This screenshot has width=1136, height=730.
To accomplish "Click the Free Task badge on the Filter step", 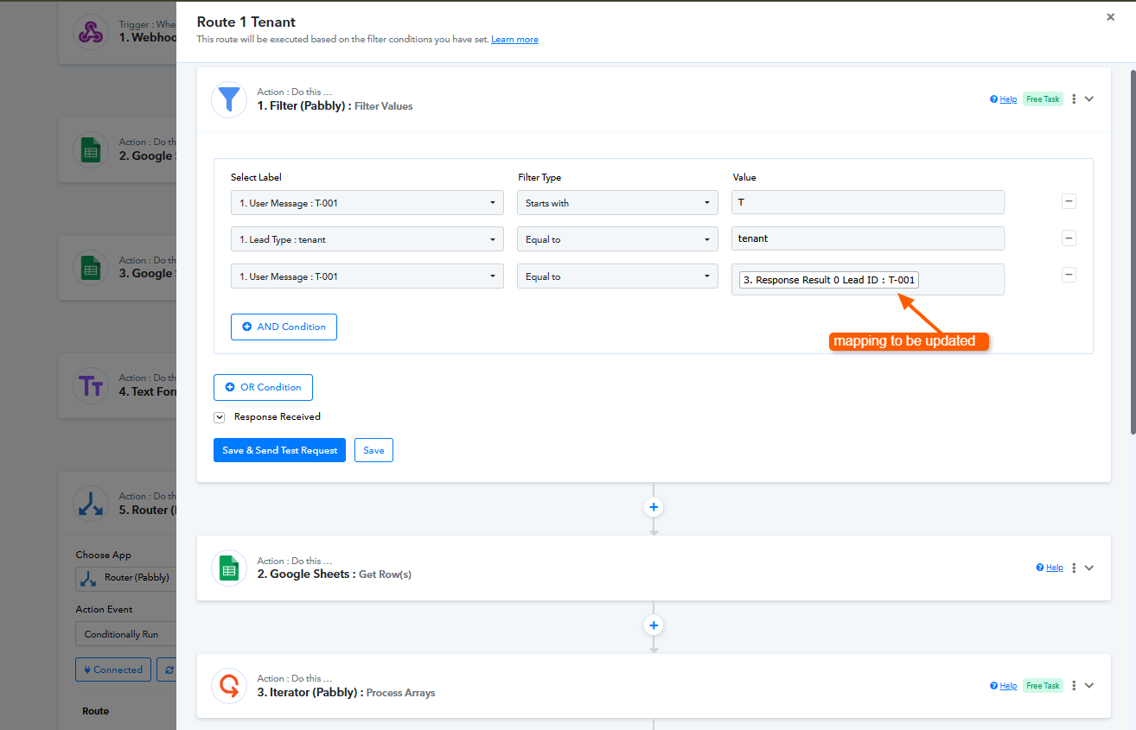I will [1043, 99].
